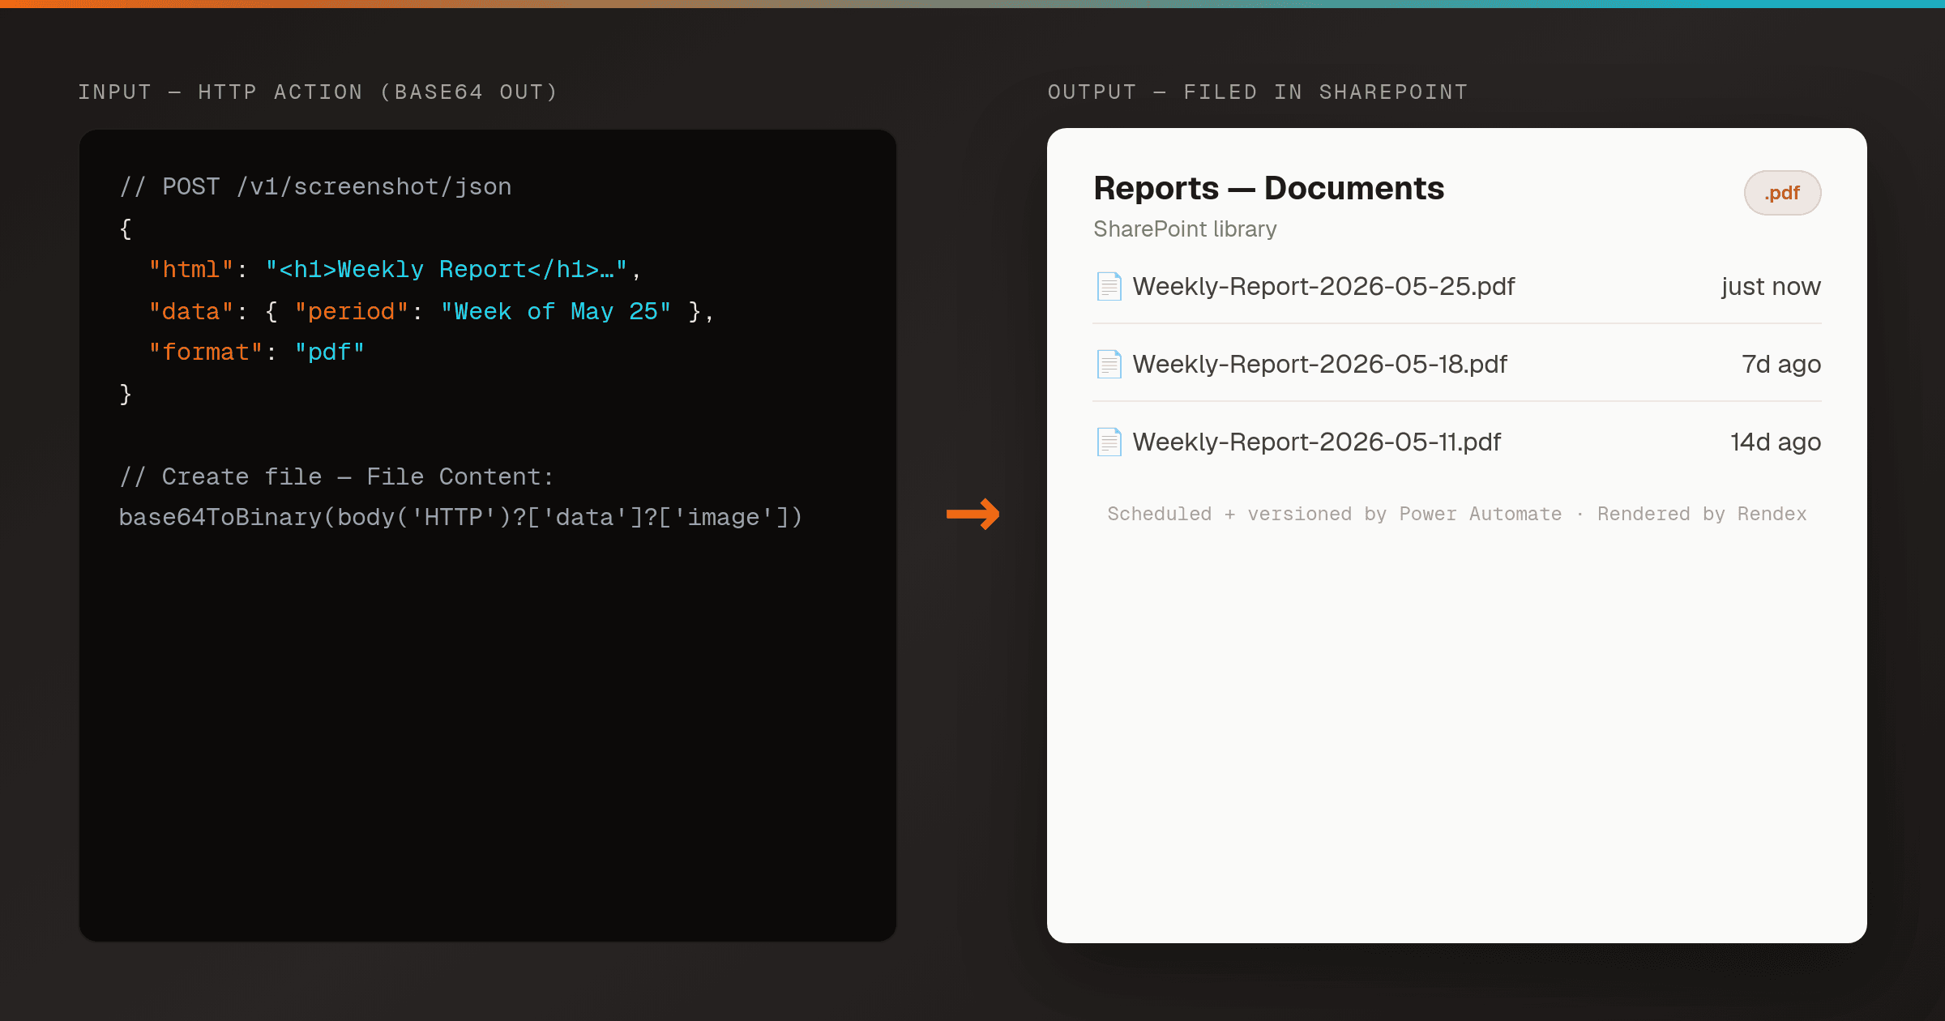
Task: Click the "format" key in the code
Action: [206, 352]
